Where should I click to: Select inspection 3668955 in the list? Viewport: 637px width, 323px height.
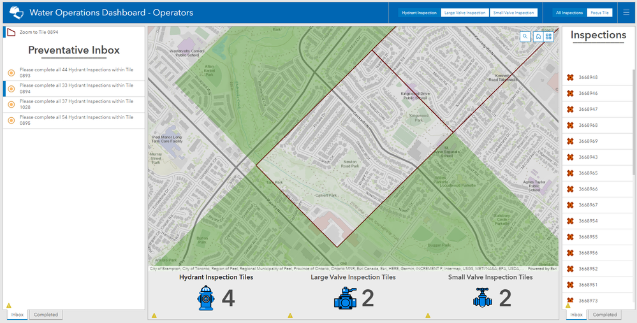click(x=597, y=237)
